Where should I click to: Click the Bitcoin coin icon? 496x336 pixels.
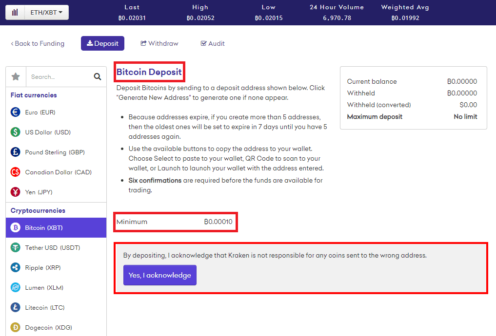pos(15,227)
